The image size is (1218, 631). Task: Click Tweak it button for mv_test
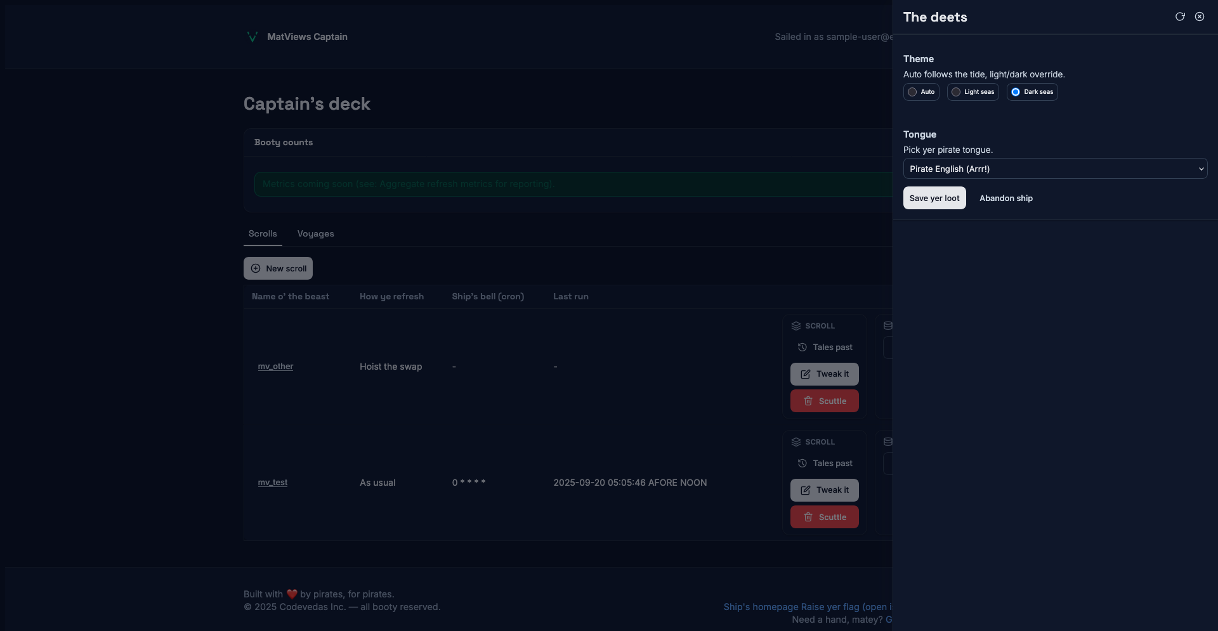(824, 490)
